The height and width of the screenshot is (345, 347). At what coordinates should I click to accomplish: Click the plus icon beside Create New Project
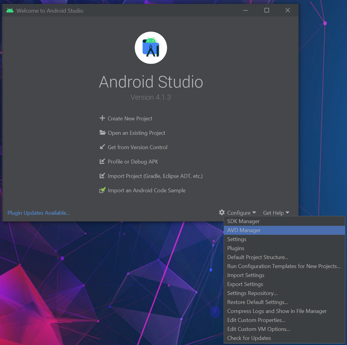point(102,118)
